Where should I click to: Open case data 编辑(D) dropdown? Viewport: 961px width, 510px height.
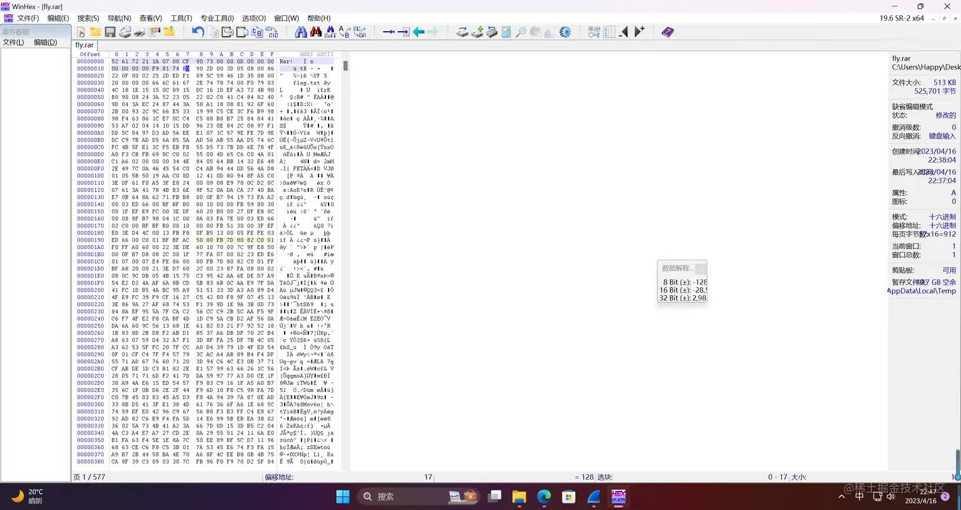(x=45, y=43)
